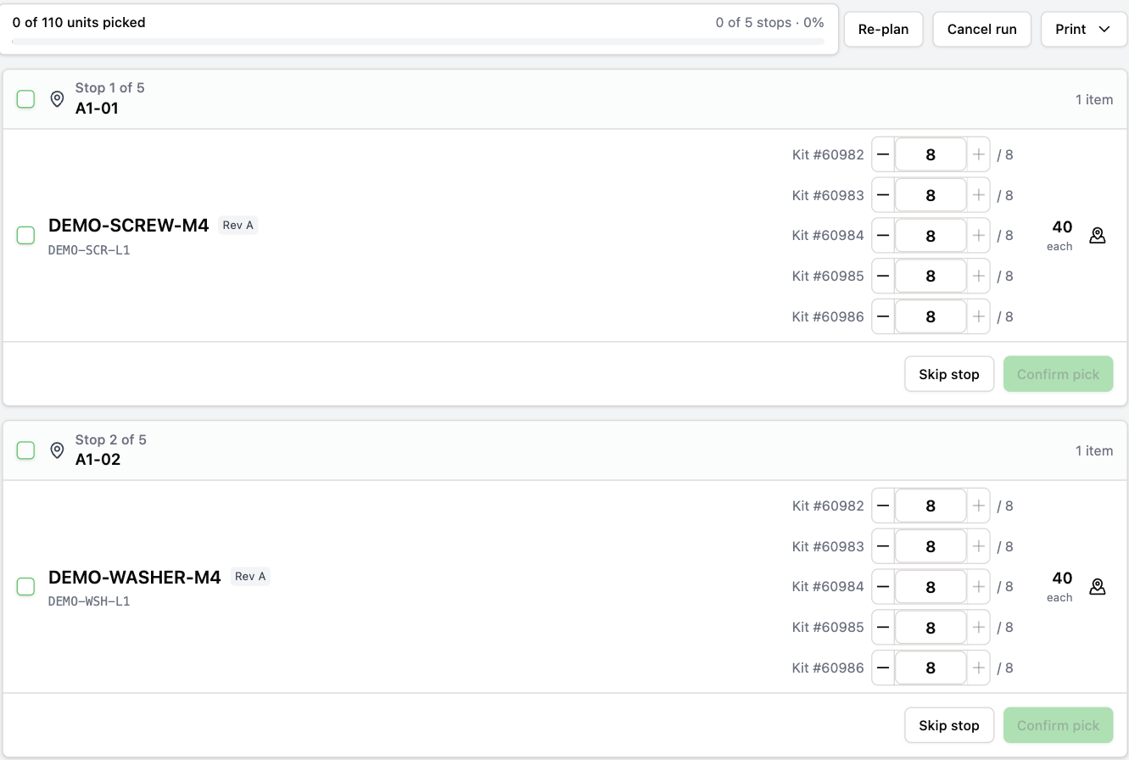Focus Kit #60982 quantity field for DEMO-WASHER-M4

(931, 506)
